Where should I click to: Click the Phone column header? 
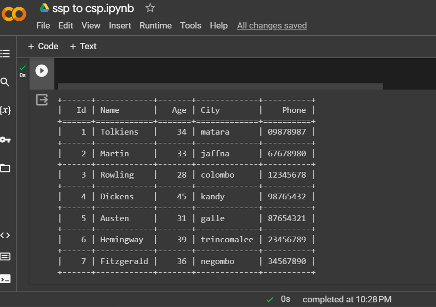coord(294,110)
